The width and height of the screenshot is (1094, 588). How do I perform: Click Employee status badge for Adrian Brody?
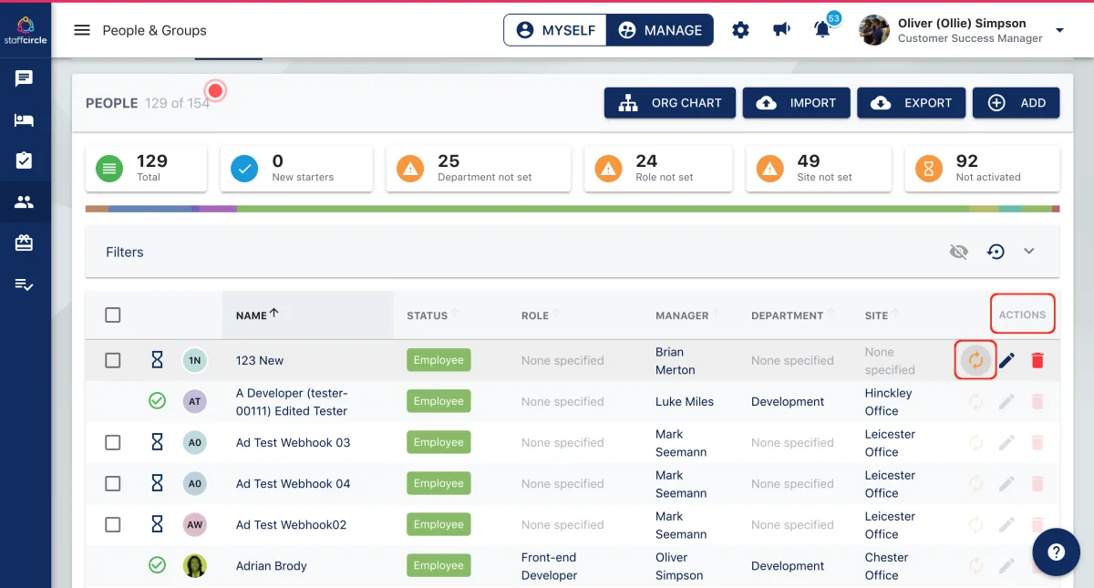click(439, 566)
